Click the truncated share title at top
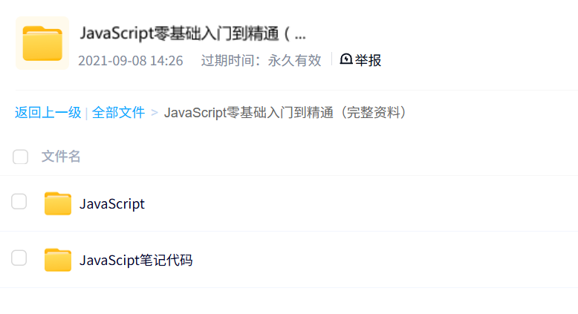578x314 pixels. click(192, 34)
